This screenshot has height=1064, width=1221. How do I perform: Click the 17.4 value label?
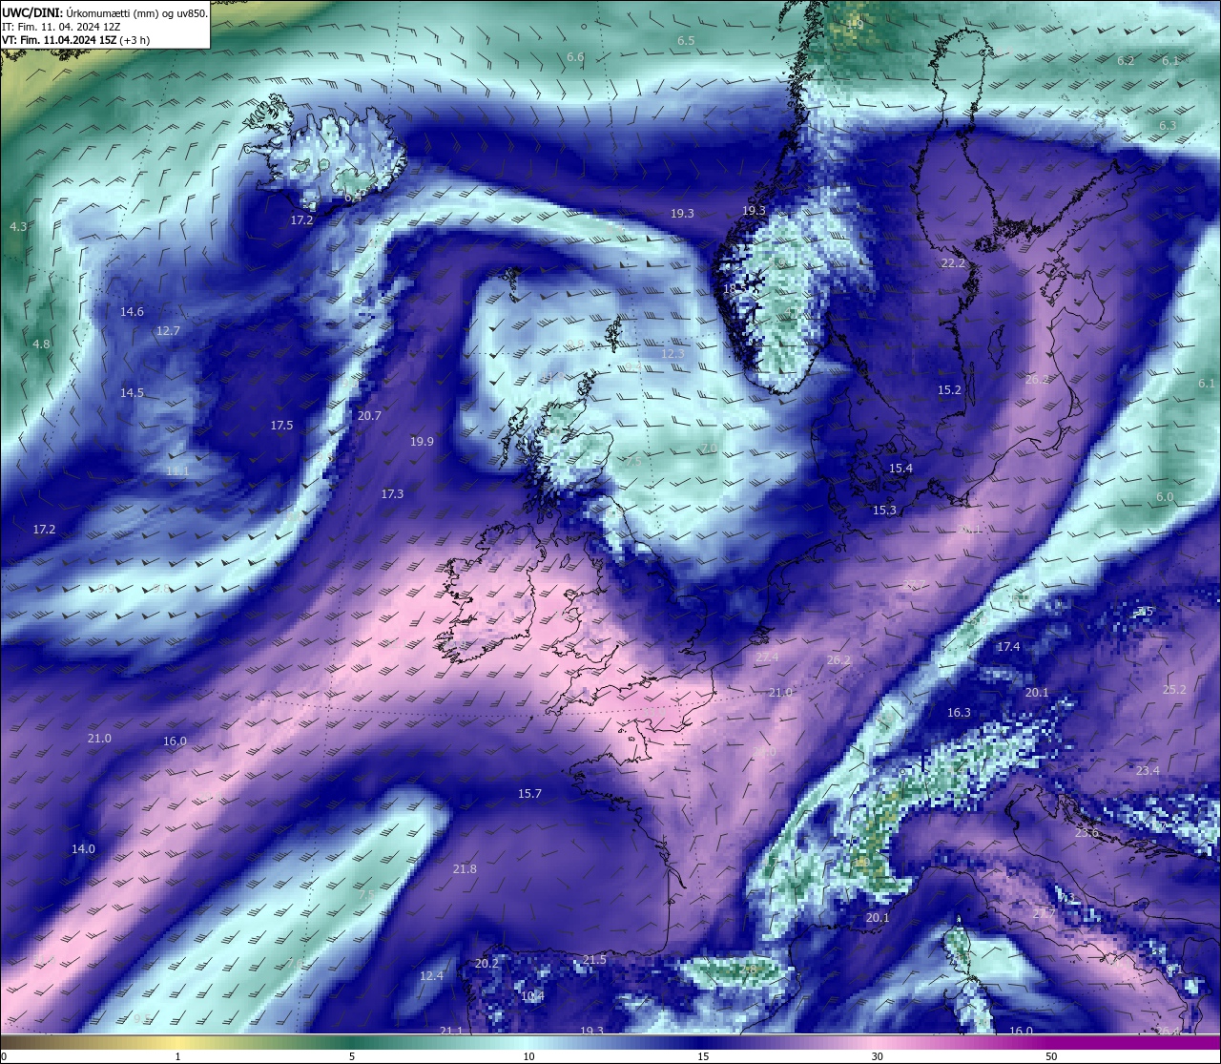pos(1008,646)
